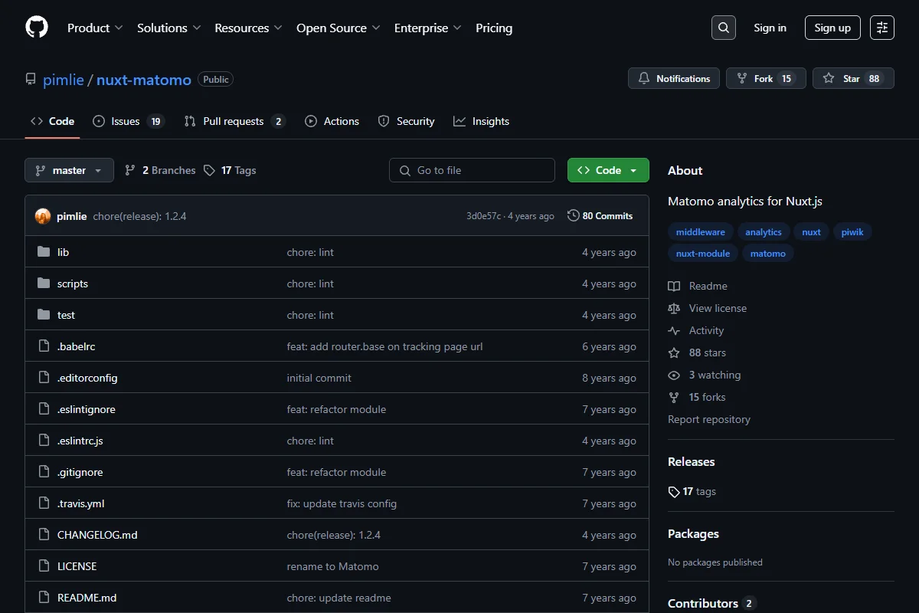Switch to the Pull requests tab
The image size is (919, 613).
[235, 121]
